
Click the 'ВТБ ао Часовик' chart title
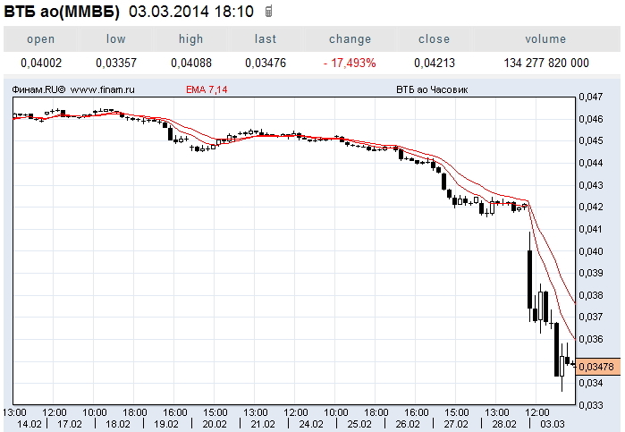click(x=432, y=89)
